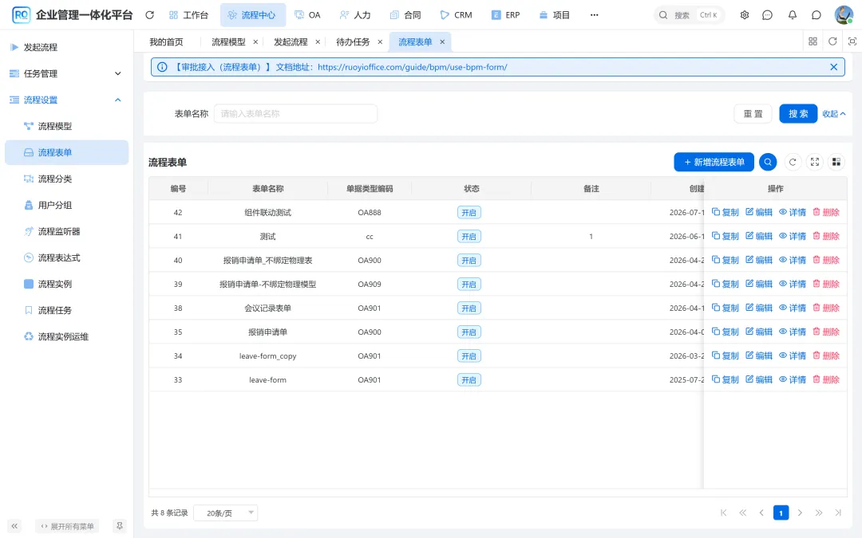Image resolution: width=862 pixels, height=538 pixels.
Task: Open the OA top menu
Action: (x=307, y=15)
